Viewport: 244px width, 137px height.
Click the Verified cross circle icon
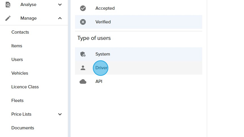point(83,22)
